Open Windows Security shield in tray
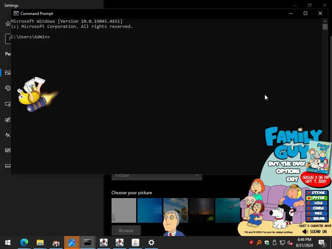The image size is (332, 249). [267, 243]
